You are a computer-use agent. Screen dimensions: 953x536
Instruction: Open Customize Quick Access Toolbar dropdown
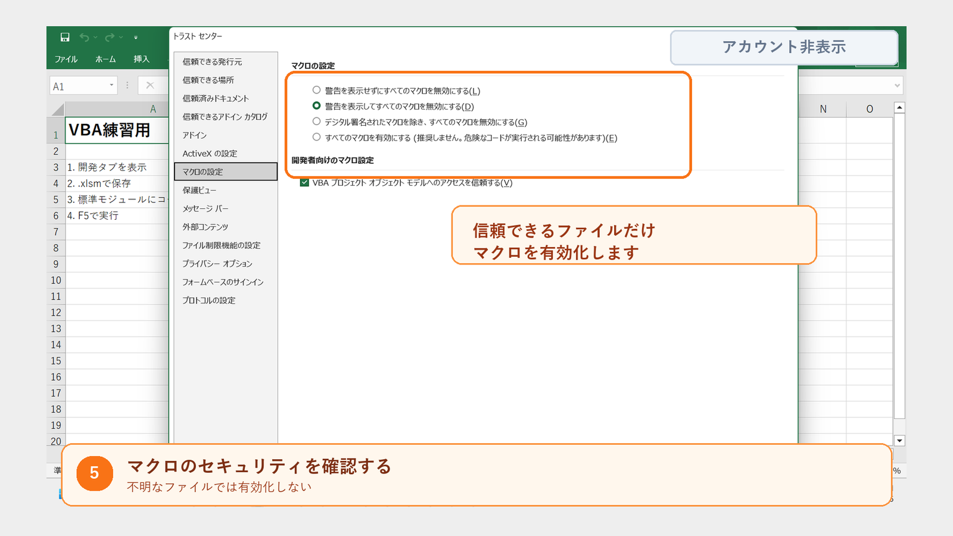(136, 38)
